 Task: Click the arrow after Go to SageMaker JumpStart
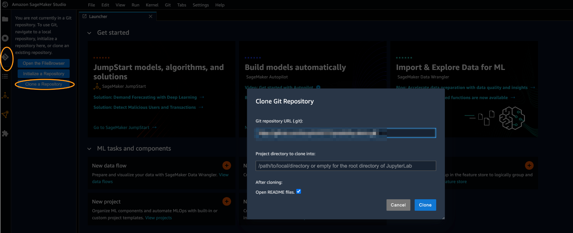click(154, 127)
